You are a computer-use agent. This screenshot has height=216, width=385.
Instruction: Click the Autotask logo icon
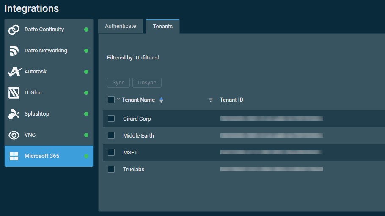click(15, 72)
